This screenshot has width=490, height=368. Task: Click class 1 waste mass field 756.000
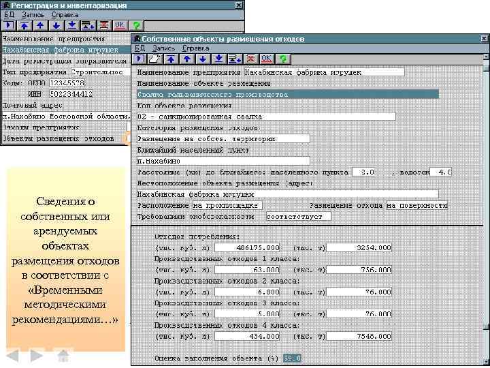coord(359,270)
